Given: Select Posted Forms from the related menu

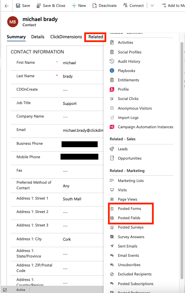Looking at the screenshot, I should coord(129,209).
